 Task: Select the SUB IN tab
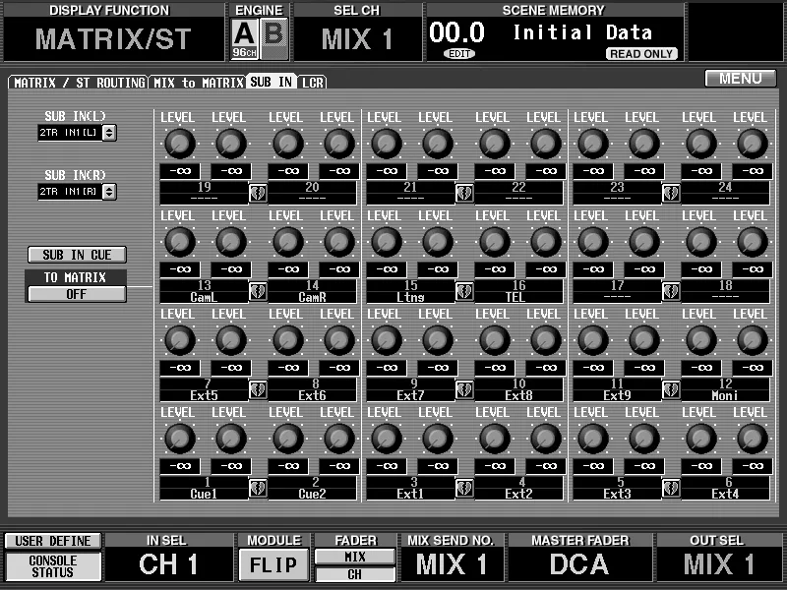(x=272, y=82)
